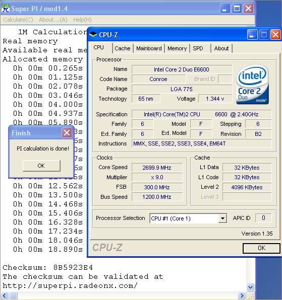Open the Calculate(C) menu in Super PI
Image resolution: width=282 pixels, height=300 pixels.
click(18, 20)
